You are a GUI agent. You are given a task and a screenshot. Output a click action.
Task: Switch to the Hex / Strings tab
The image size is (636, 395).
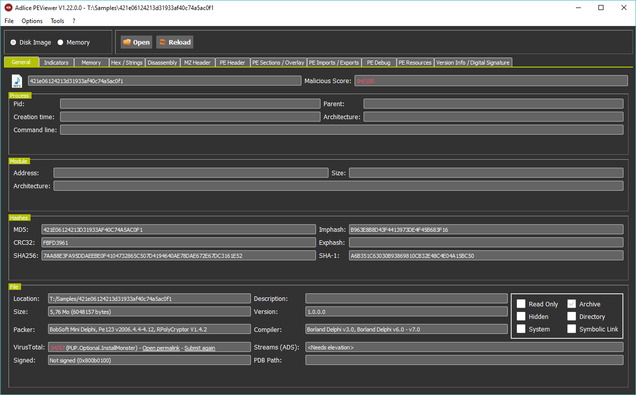[x=127, y=63]
